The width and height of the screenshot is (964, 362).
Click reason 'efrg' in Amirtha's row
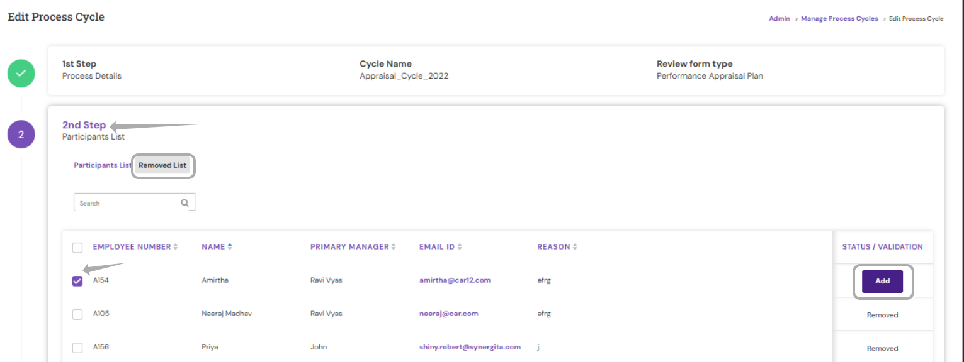[544, 280]
